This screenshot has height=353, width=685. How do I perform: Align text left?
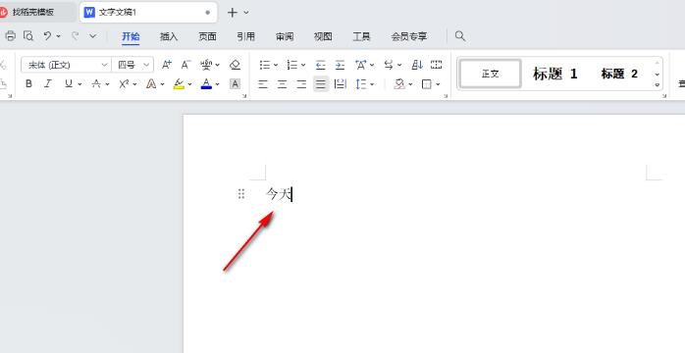pos(263,83)
